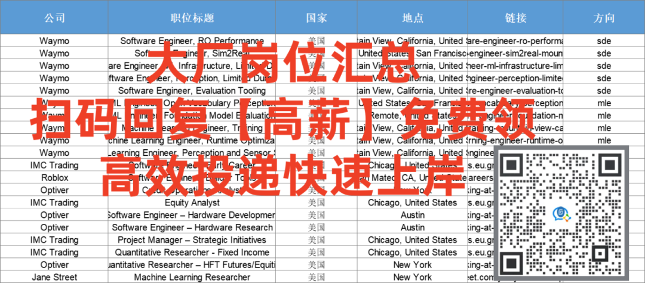Image resolution: width=645 pixels, height=283 pixels.
Task: Select Optiver in the HFT Futures row
Action: tap(54, 264)
